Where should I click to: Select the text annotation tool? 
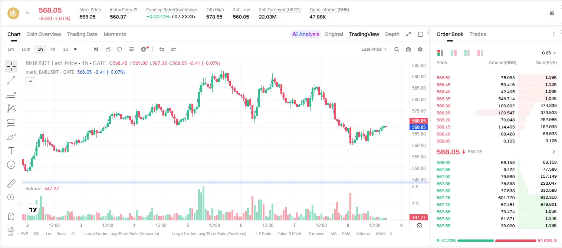[11, 151]
